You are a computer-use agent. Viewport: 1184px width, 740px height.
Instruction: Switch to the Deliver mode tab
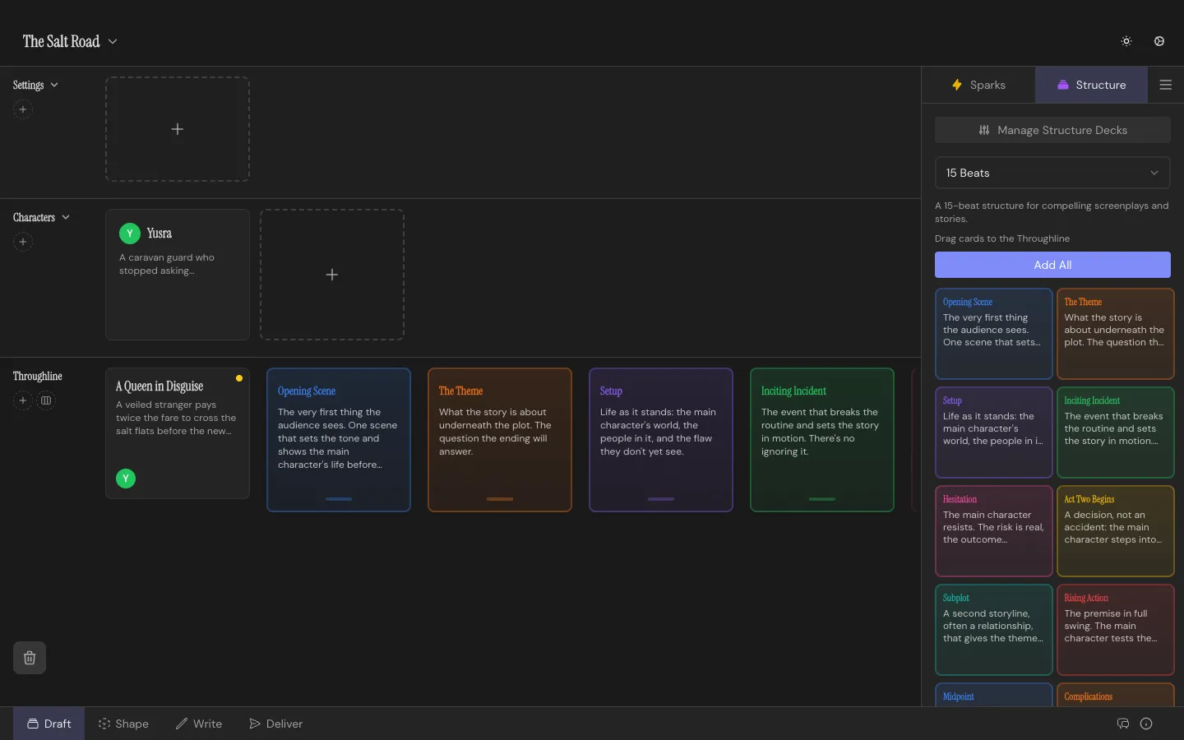coord(276,724)
